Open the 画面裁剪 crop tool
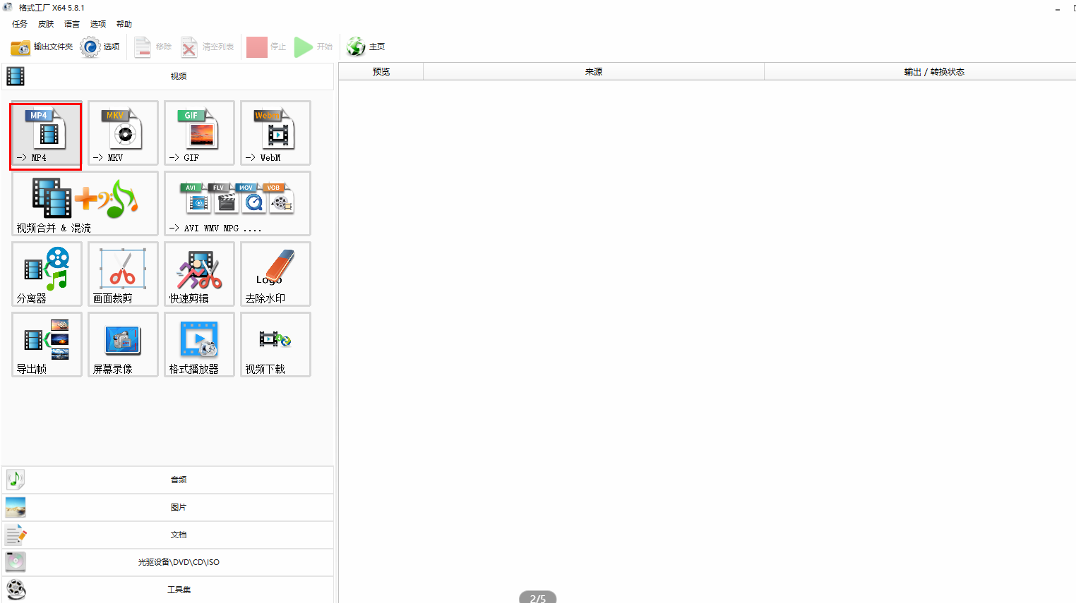 [123, 274]
